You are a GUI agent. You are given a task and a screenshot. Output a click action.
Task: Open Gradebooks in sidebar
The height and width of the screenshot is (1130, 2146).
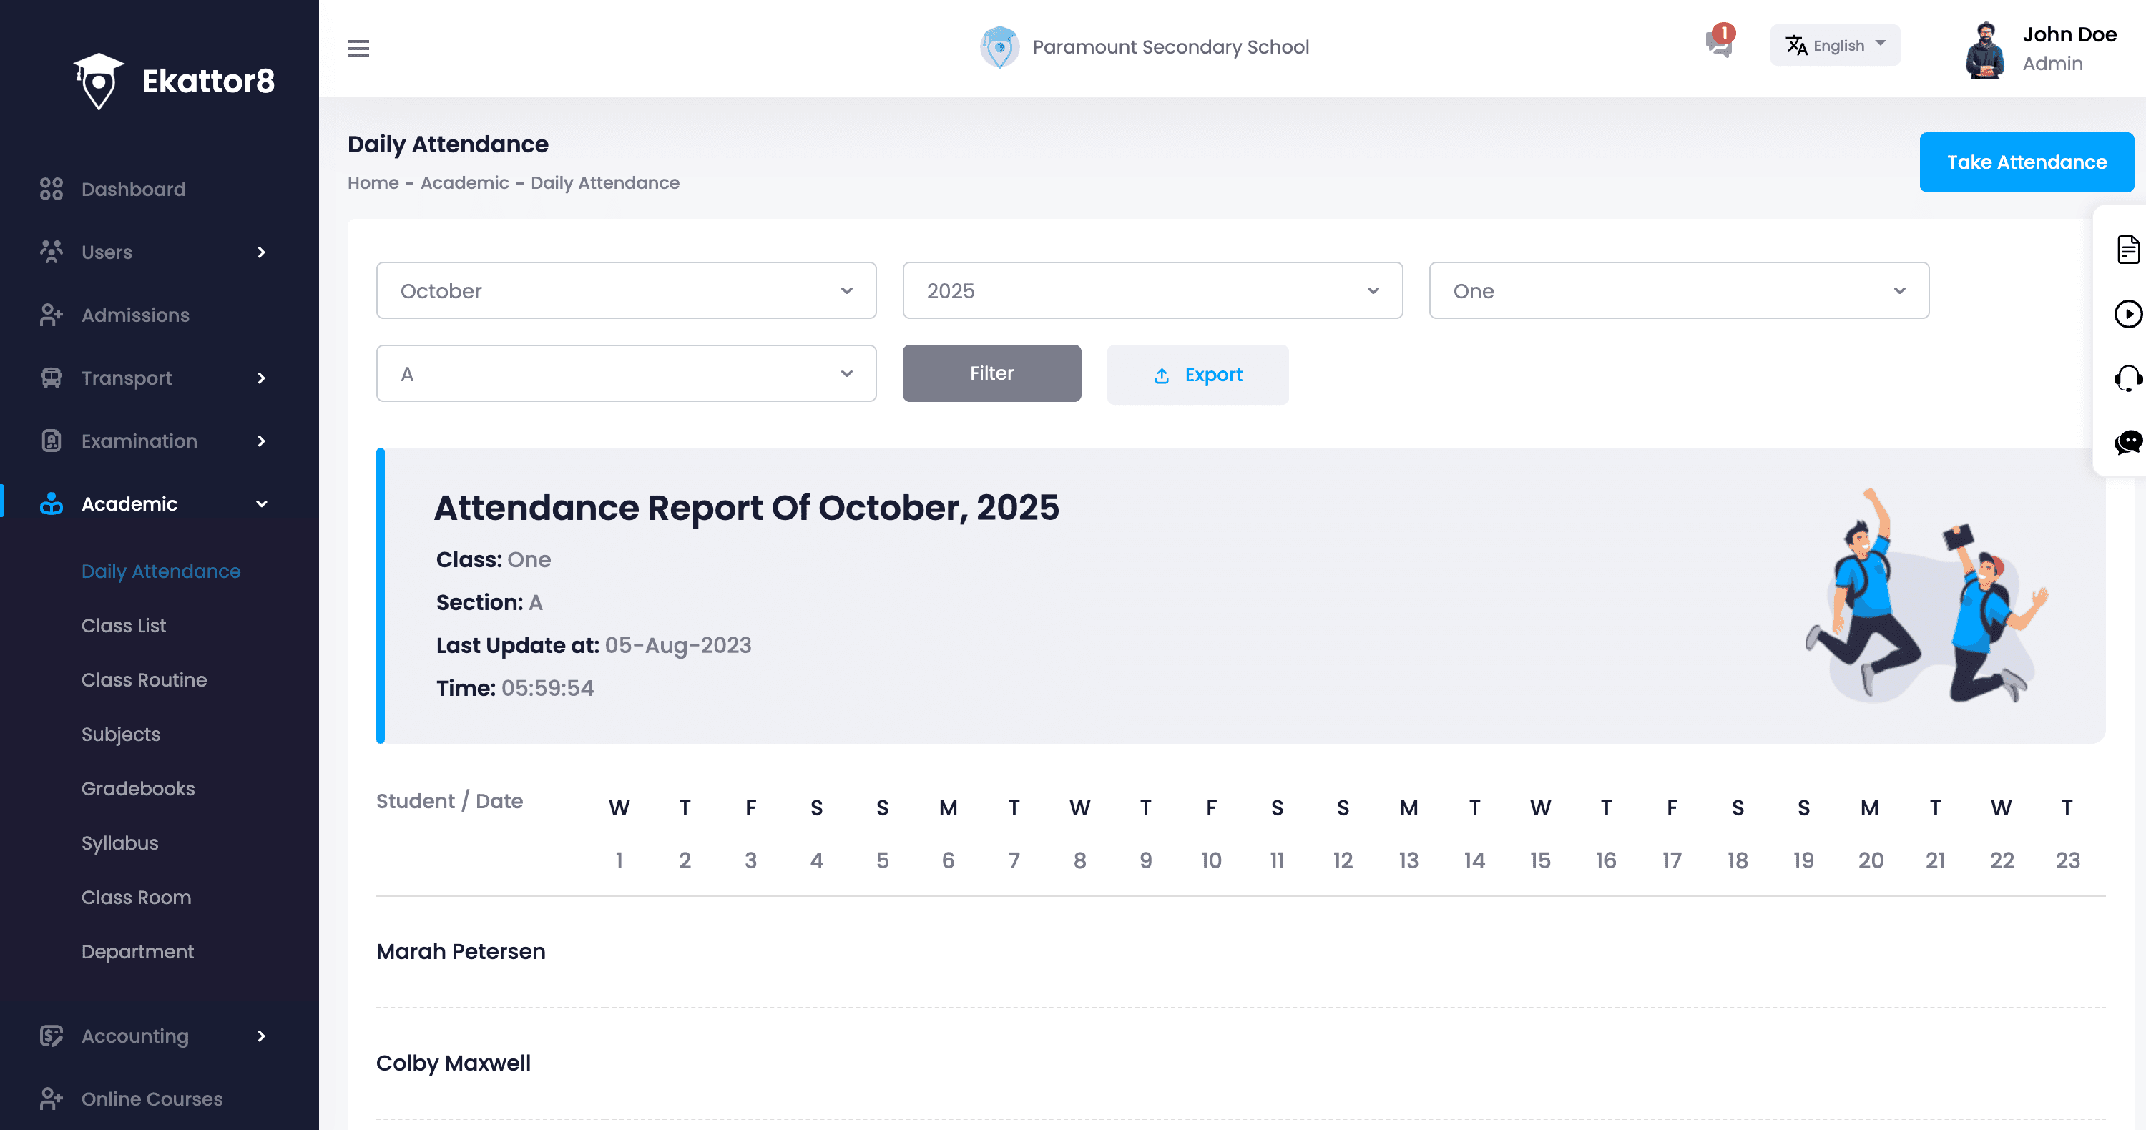coord(138,789)
